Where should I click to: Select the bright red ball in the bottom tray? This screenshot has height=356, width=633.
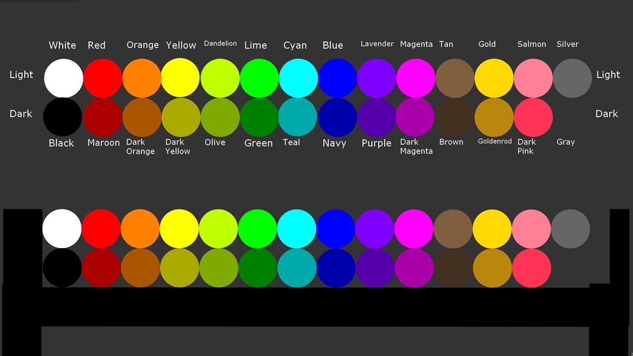coord(101,228)
